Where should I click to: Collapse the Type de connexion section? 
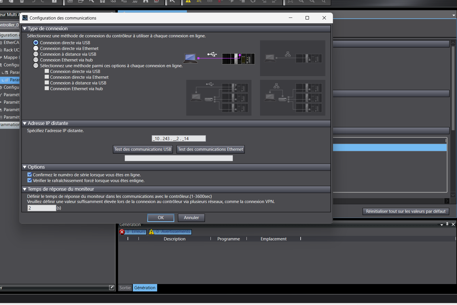(25, 29)
